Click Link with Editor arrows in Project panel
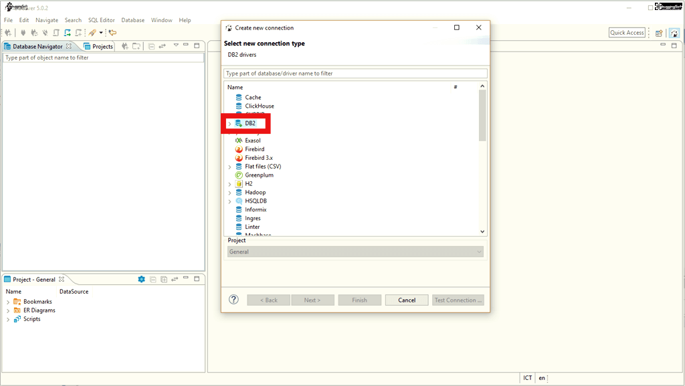 point(175,279)
